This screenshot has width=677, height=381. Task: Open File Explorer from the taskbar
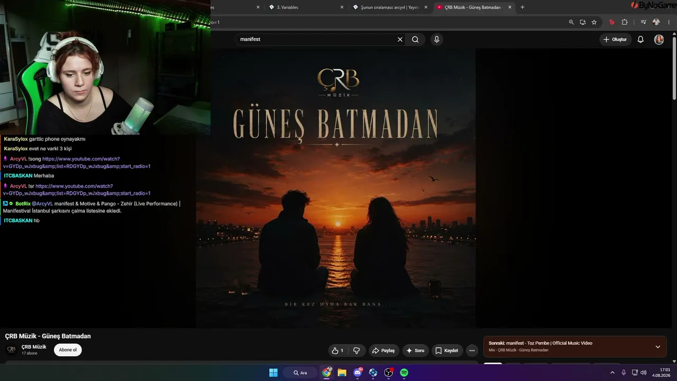tap(342, 373)
